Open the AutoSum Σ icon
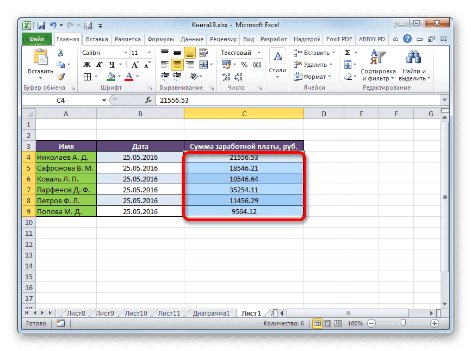471x351 pixels. [x=348, y=52]
